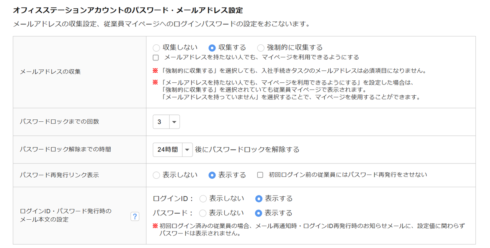Set パスワード to 表示しない in mail body

point(203,213)
